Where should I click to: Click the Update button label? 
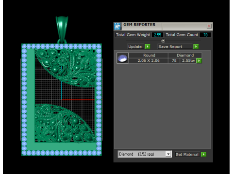coord(135,46)
